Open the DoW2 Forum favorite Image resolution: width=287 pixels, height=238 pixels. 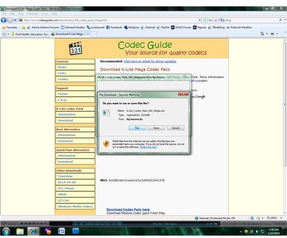coord(181,27)
